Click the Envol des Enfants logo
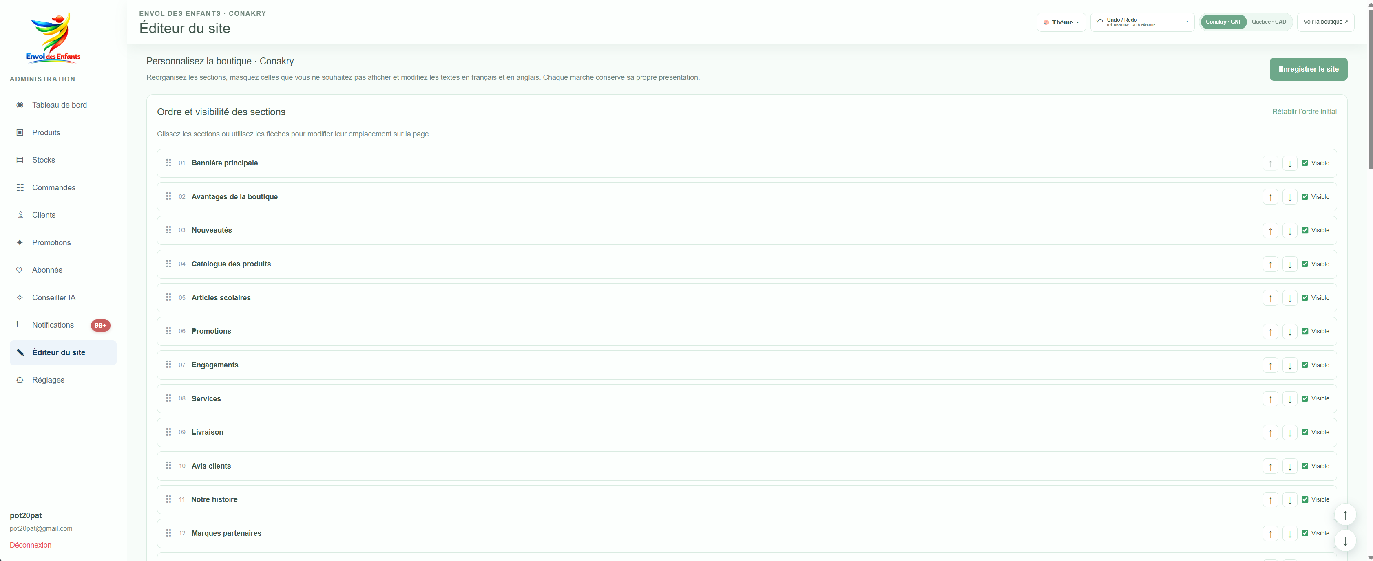Screen dimensions: 1373x561 click(x=53, y=37)
